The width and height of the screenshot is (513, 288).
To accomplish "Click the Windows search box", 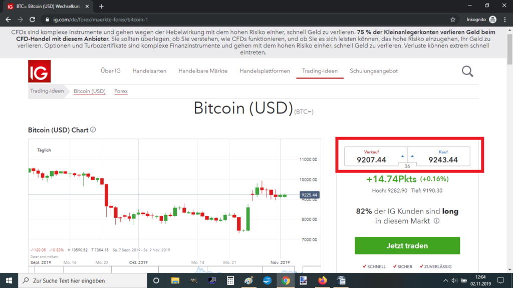I will [83, 280].
